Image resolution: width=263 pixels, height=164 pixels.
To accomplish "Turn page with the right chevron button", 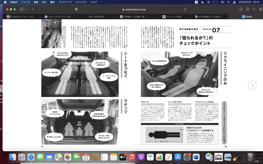I will (252, 85).
